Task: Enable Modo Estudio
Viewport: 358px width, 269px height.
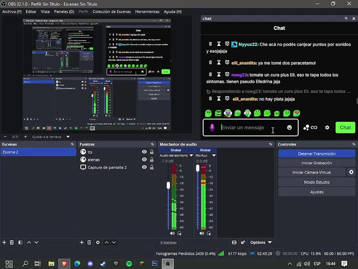Action: pyautogui.click(x=317, y=182)
